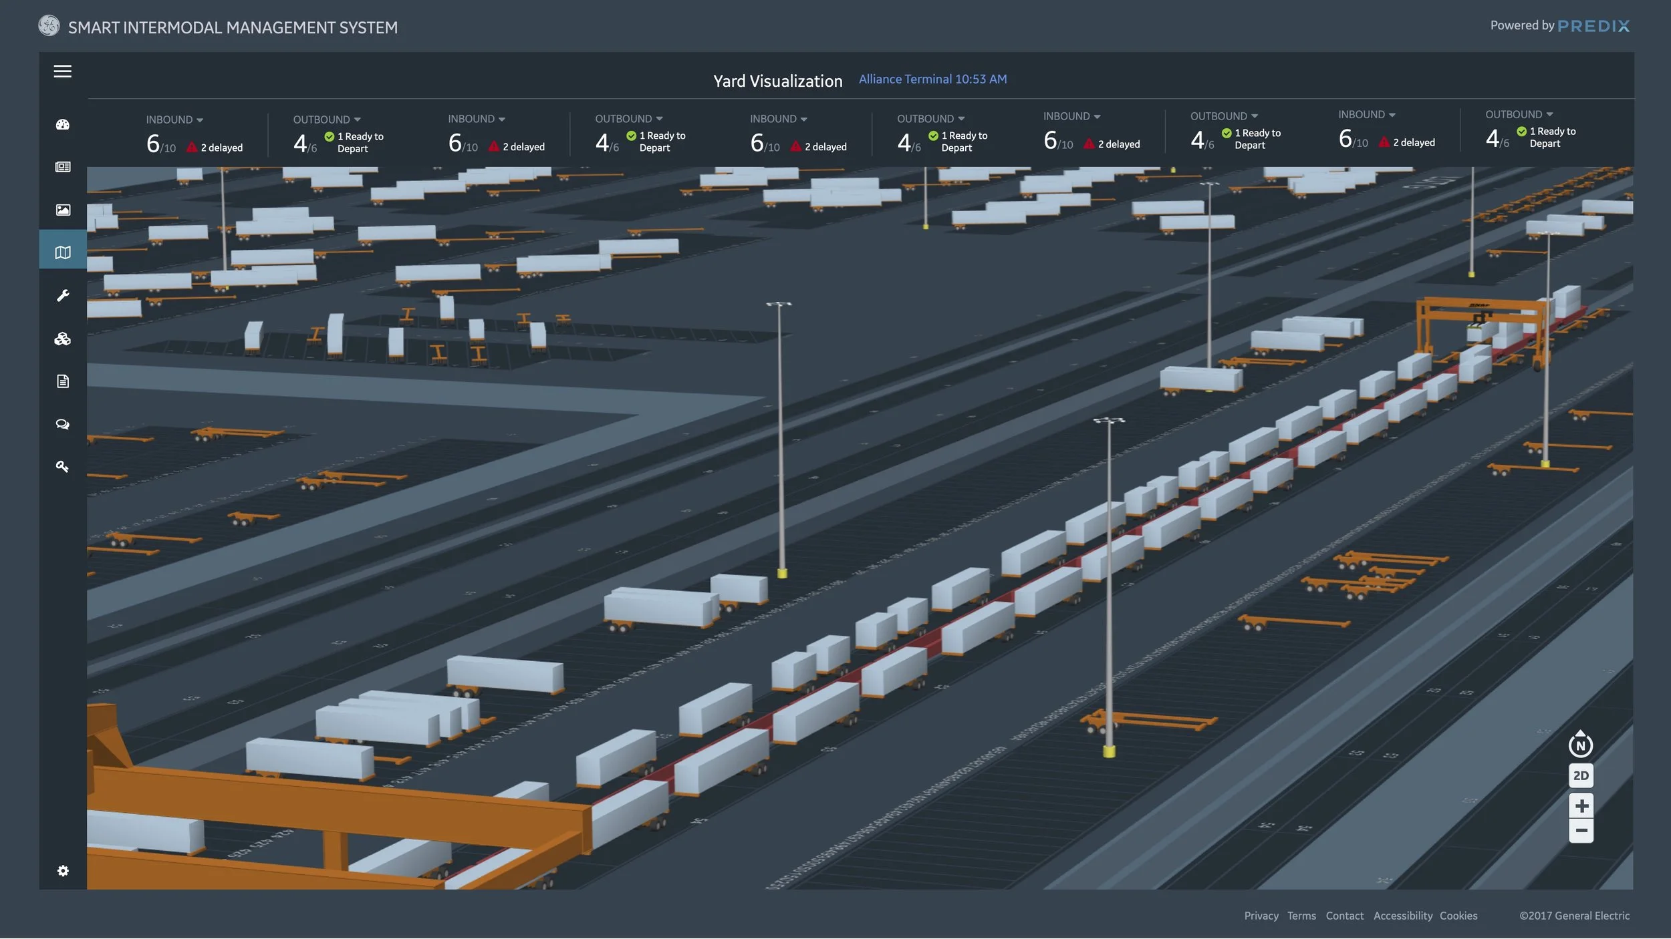Click the stacked cubes sidebar icon
Viewport: 1671px width, 939px height.
[x=63, y=339]
